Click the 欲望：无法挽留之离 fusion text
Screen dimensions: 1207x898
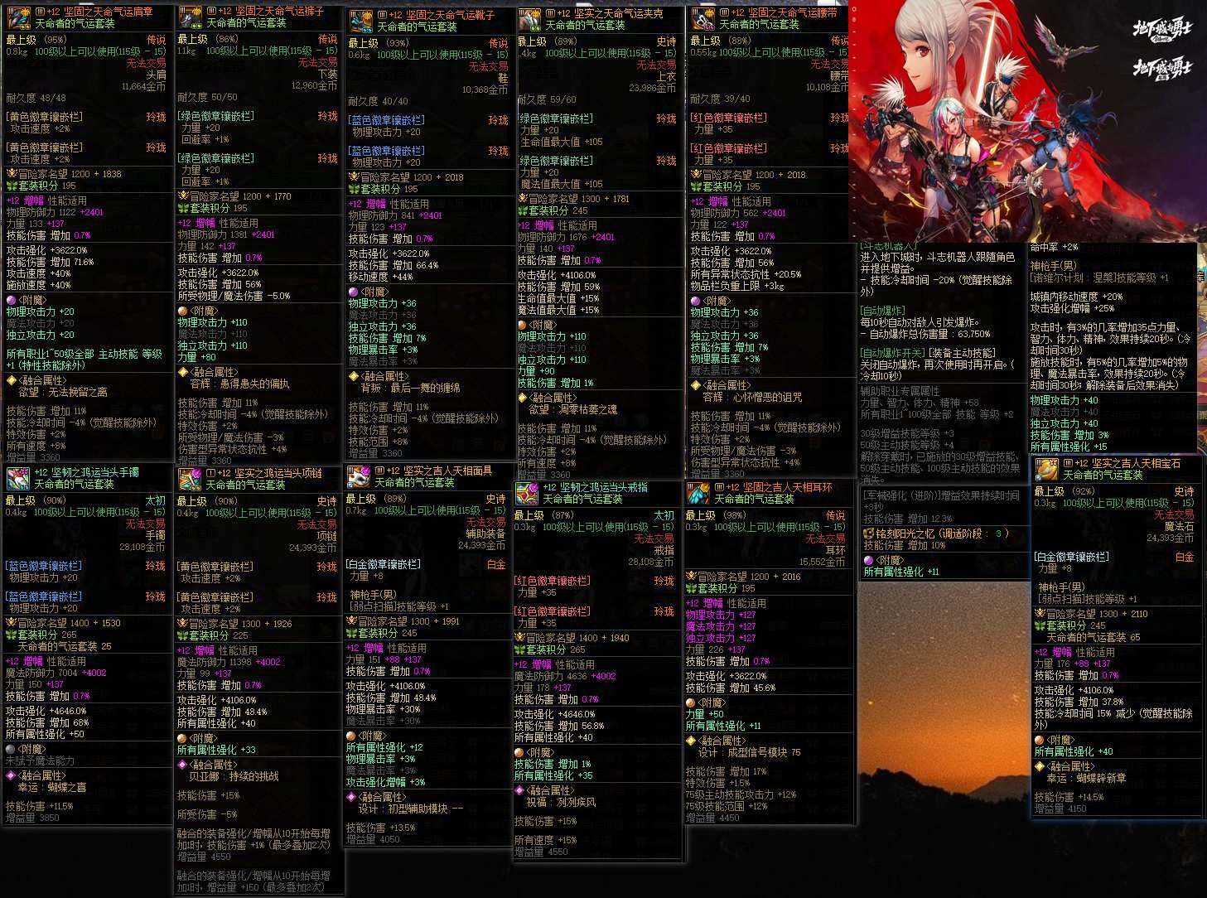(x=62, y=392)
